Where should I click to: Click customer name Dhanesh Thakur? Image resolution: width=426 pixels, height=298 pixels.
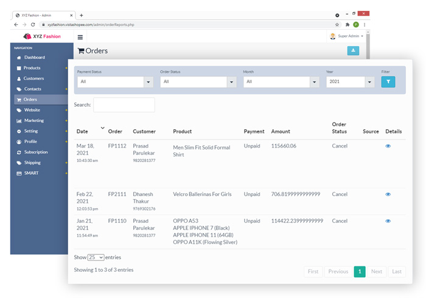[143, 198]
